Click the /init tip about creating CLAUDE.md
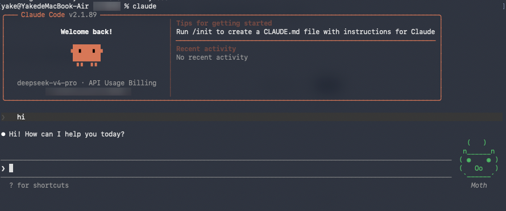Image resolution: width=506 pixels, height=211 pixels. click(306, 32)
